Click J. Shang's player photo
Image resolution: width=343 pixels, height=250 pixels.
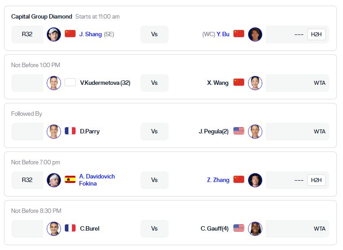(54, 34)
